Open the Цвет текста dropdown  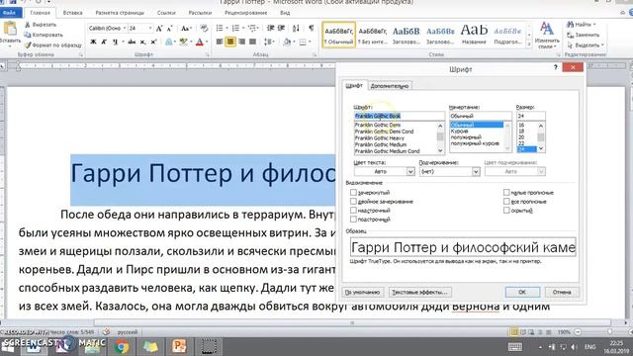(x=410, y=171)
